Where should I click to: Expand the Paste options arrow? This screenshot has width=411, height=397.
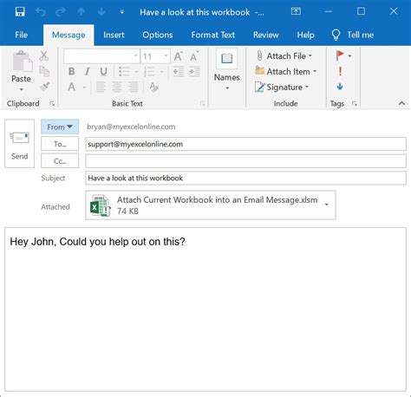pyautogui.click(x=21, y=89)
